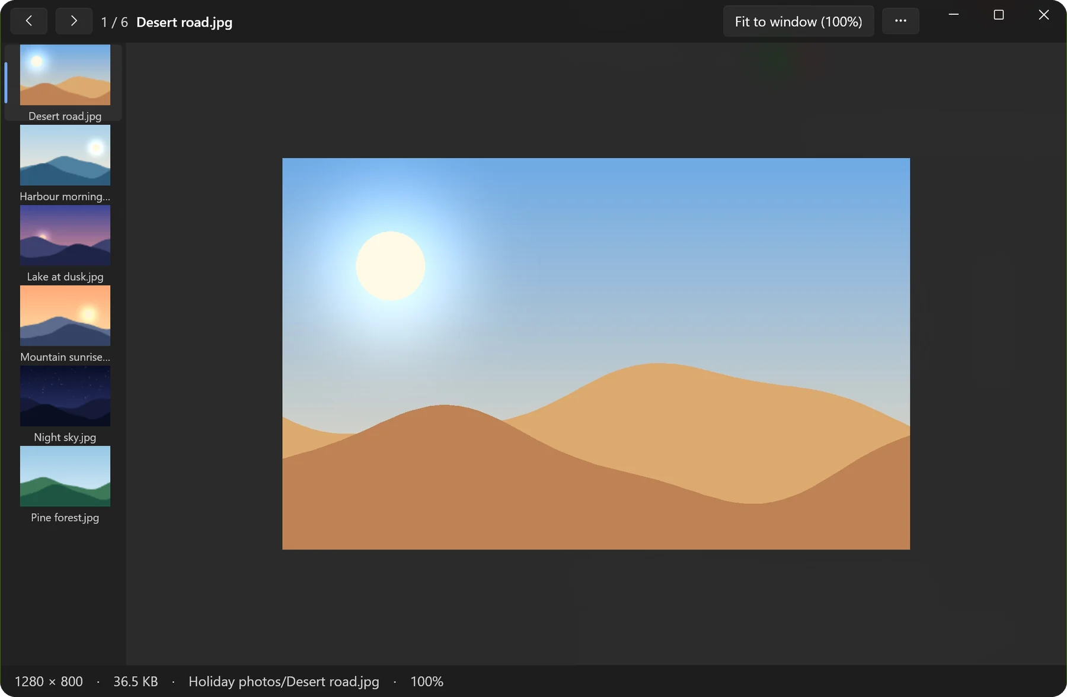Viewport: 1067px width, 697px height.
Task: Select the Pine forest.jpg thumbnail
Action: 65,476
